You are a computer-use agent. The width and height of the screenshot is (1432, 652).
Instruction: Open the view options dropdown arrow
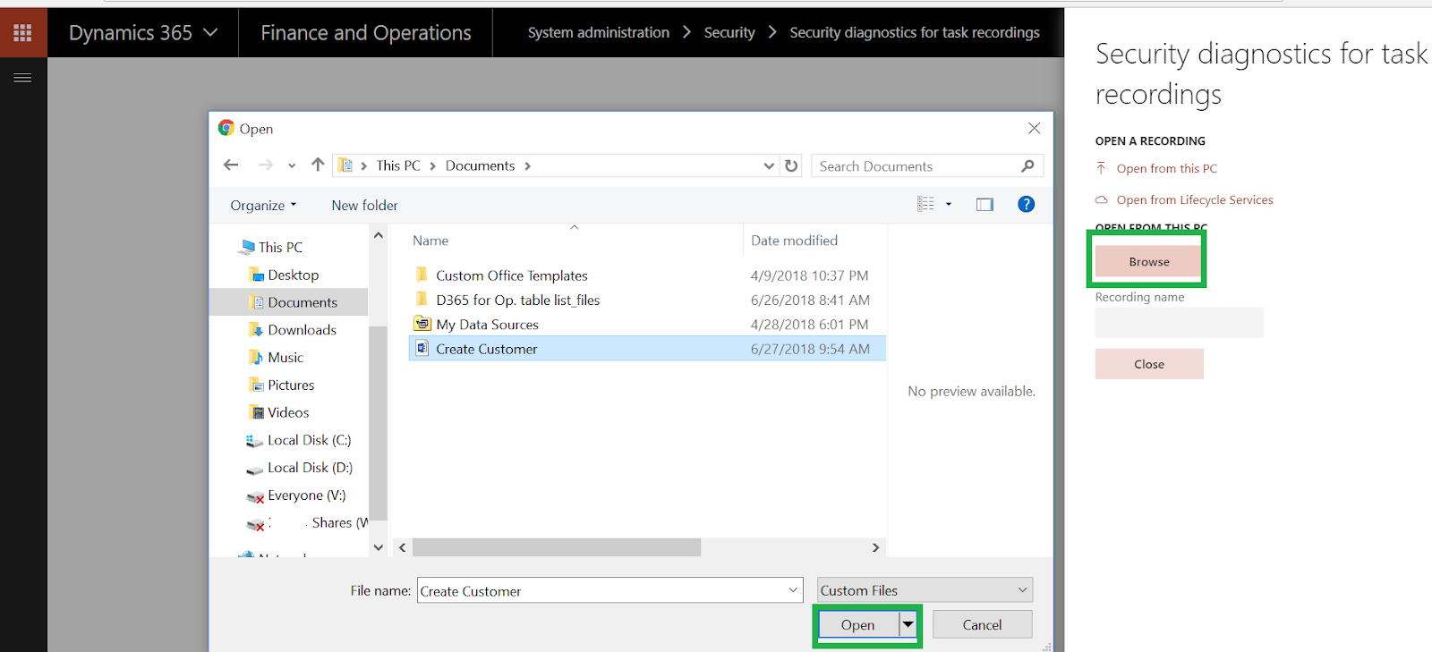(949, 204)
